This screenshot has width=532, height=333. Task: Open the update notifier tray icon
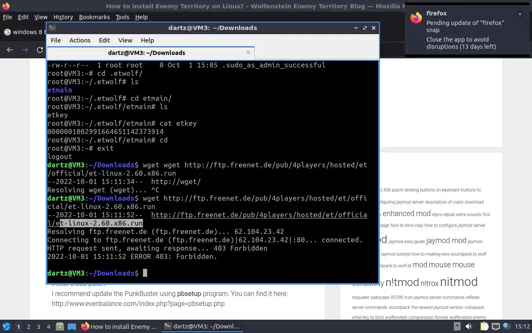[507, 327]
